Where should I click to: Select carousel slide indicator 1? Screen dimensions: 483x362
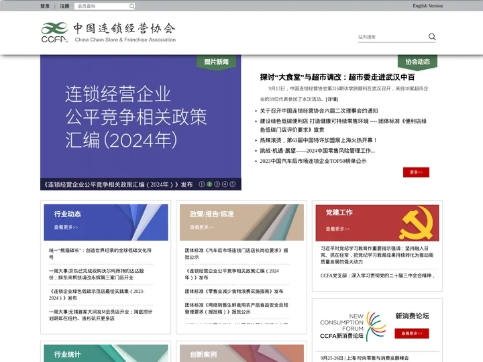[201, 184]
